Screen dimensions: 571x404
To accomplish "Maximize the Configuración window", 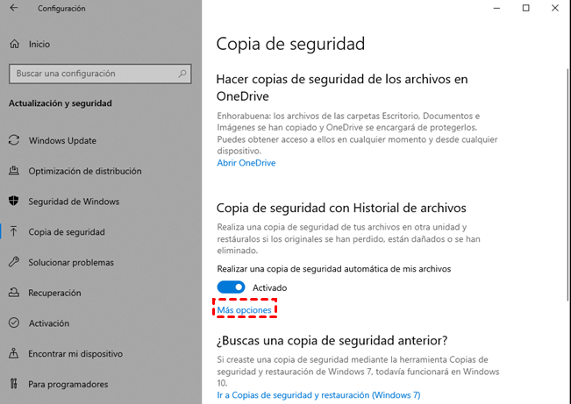I will (526, 8).
